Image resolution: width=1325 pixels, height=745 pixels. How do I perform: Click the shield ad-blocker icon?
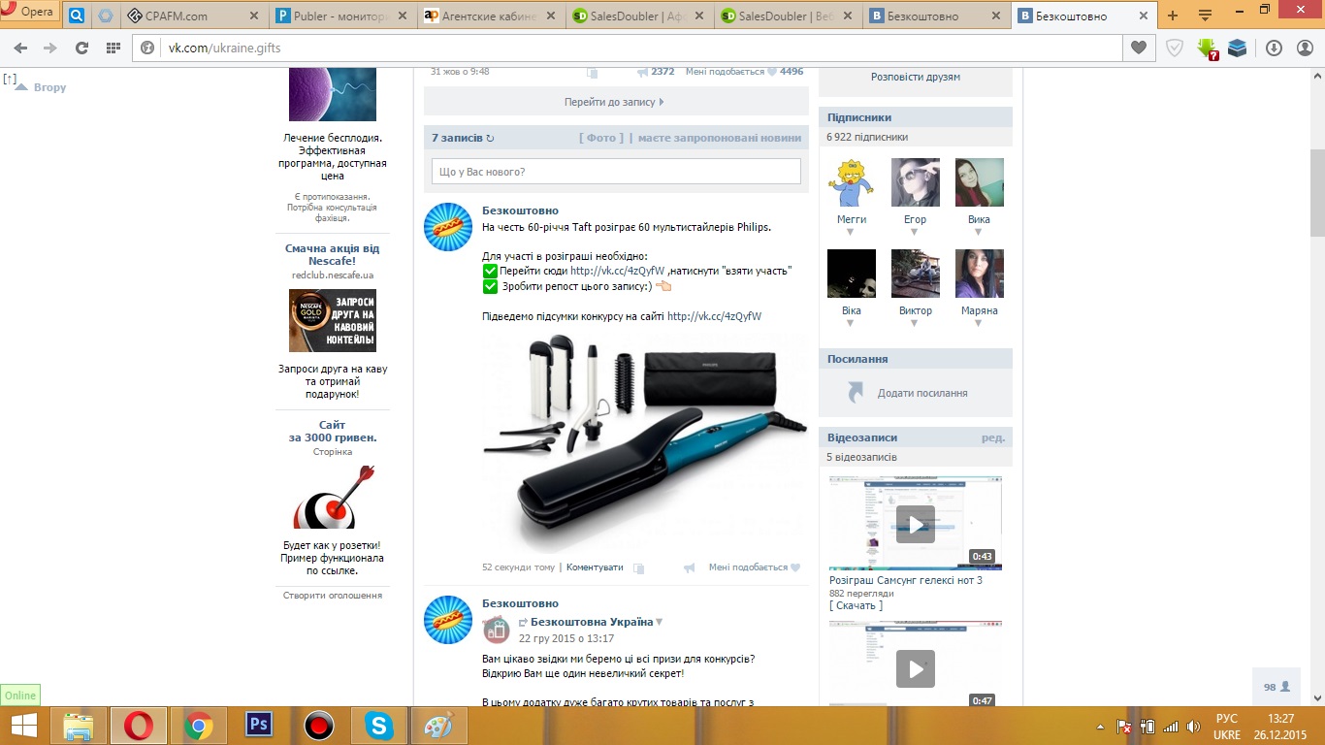tap(1174, 48)
